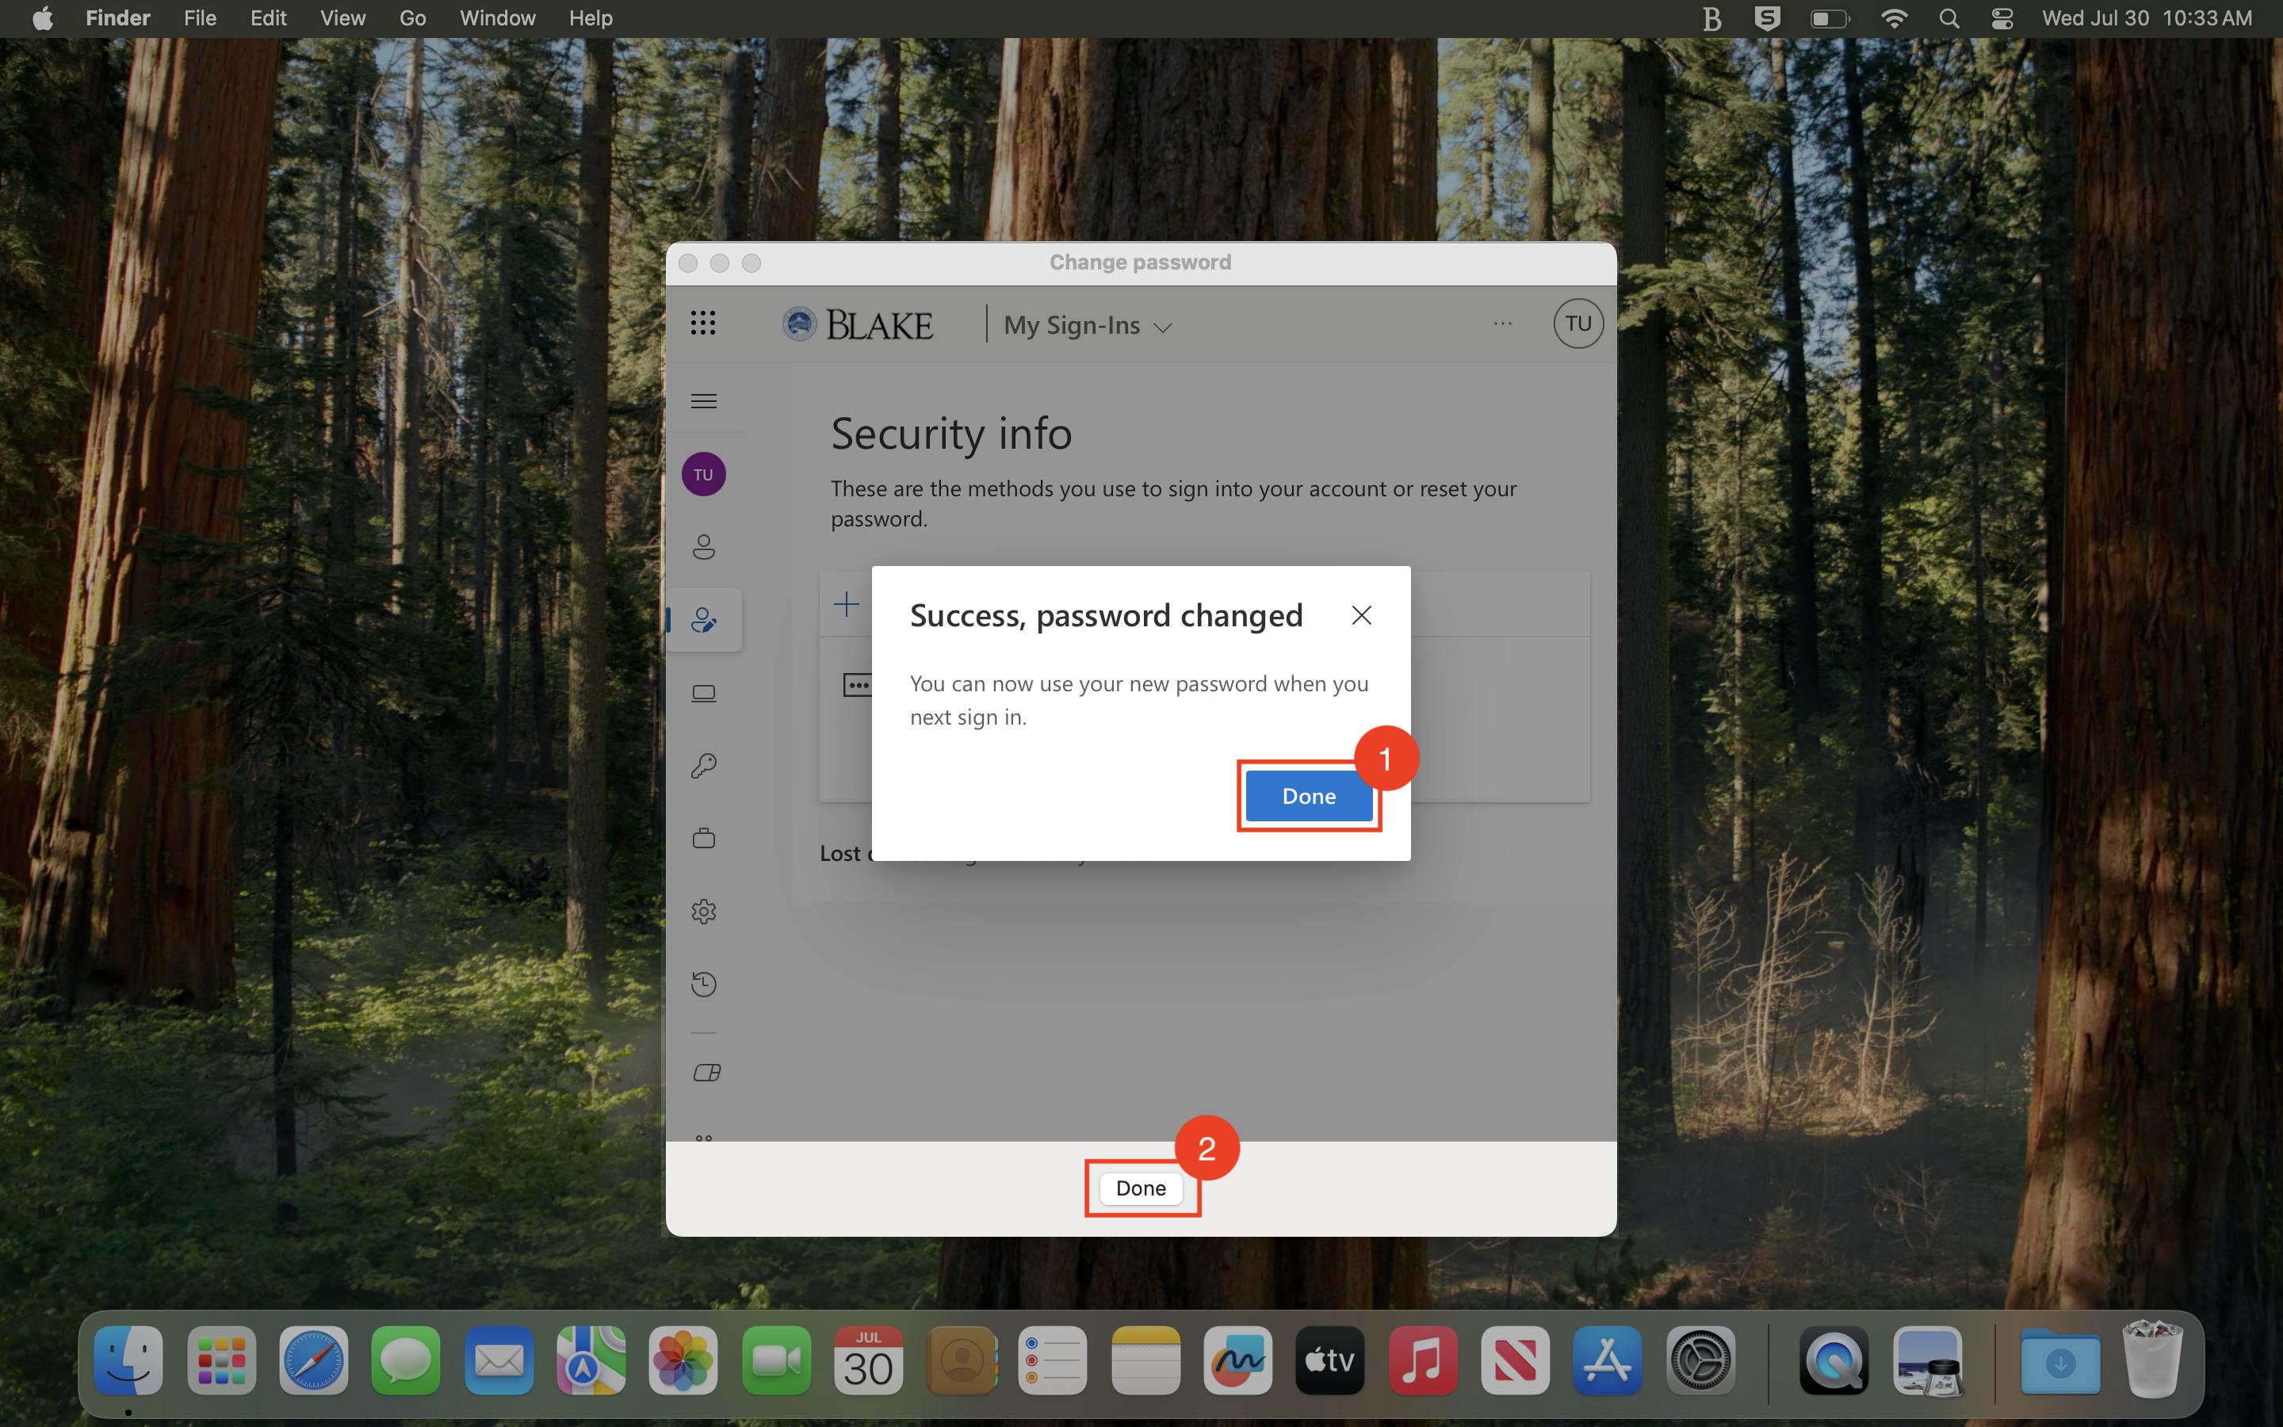
Task: Open the Go menu
Action: click(412, 18)
